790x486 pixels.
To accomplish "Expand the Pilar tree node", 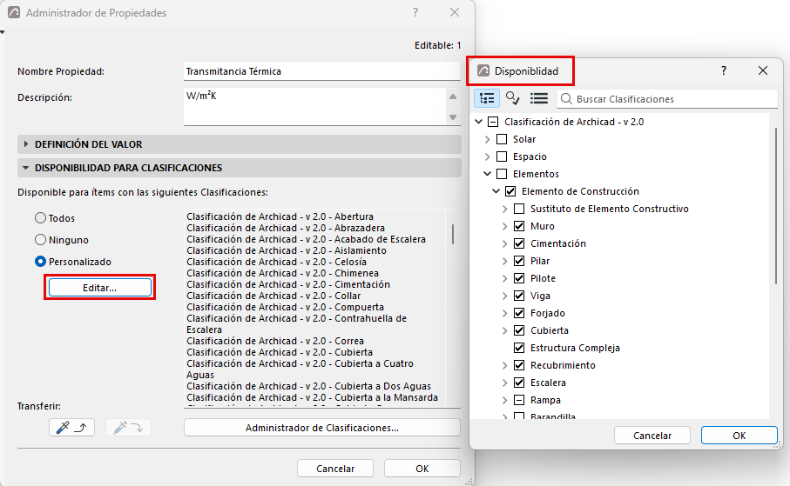I will tap(505, 261).
